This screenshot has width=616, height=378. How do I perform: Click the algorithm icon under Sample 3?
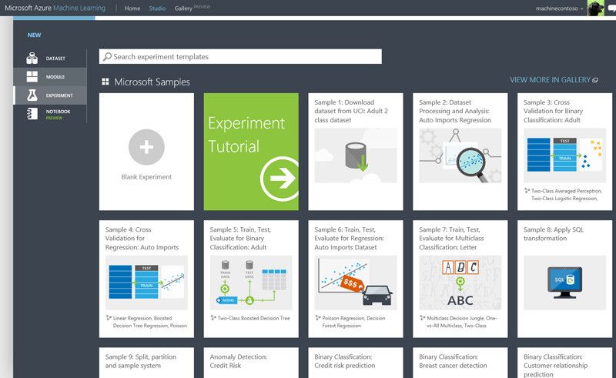527,191
